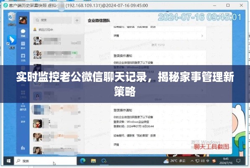
Task: Maximize the snapshot viewer window
Action: pyautogui.click(x=228, y=5)
